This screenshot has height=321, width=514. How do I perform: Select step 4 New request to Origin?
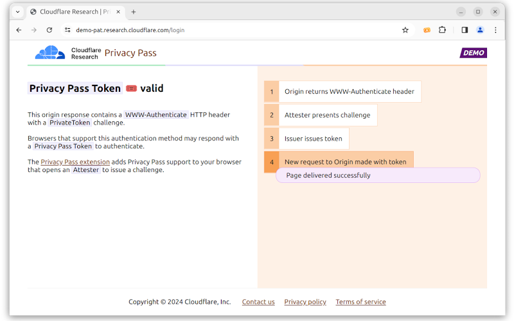click(x=339, y=162)
